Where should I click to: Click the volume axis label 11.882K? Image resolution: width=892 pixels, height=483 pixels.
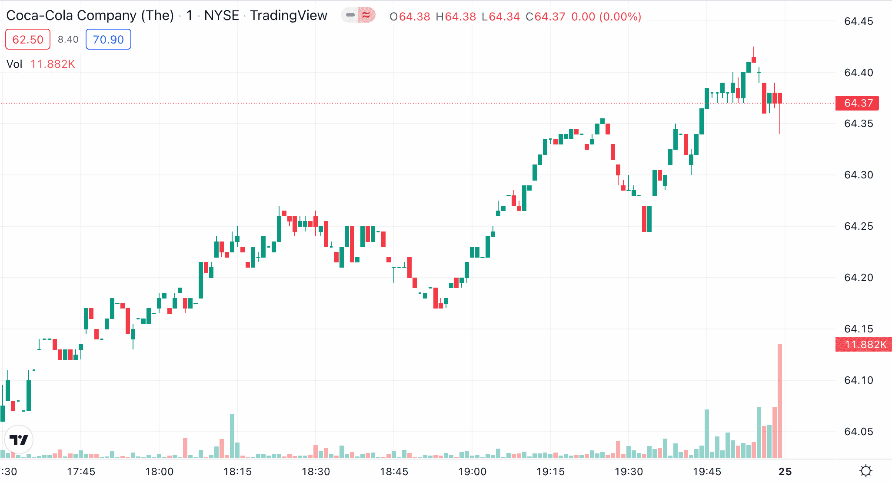864,345
